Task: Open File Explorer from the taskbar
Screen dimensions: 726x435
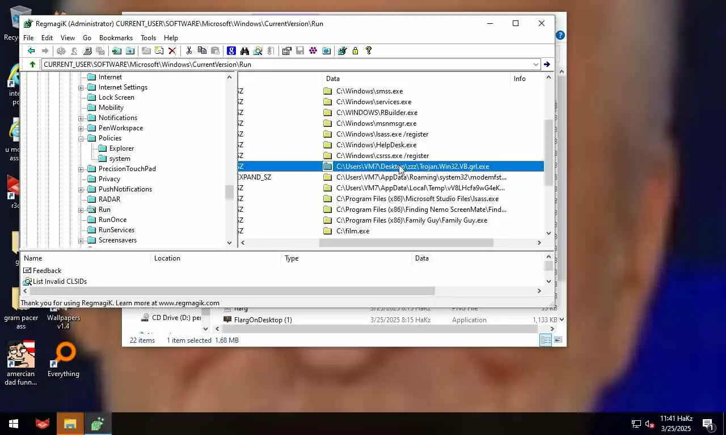Action: pyautogui.click(x=70, y=423)
